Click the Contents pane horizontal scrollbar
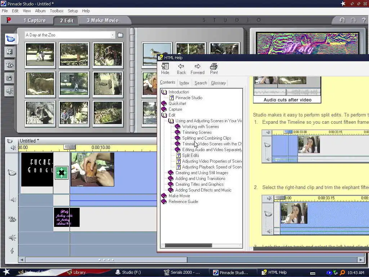Viewport: 369px width, 277px height. pos(188,245)
